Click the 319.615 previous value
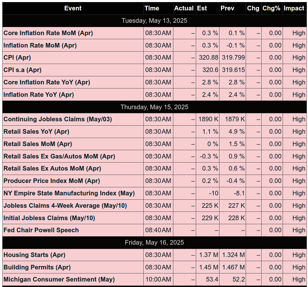 coord(233,70)
